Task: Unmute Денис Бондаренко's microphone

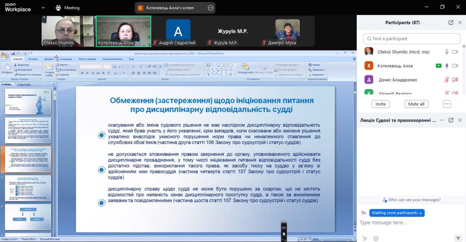Action: coord(447,80)
